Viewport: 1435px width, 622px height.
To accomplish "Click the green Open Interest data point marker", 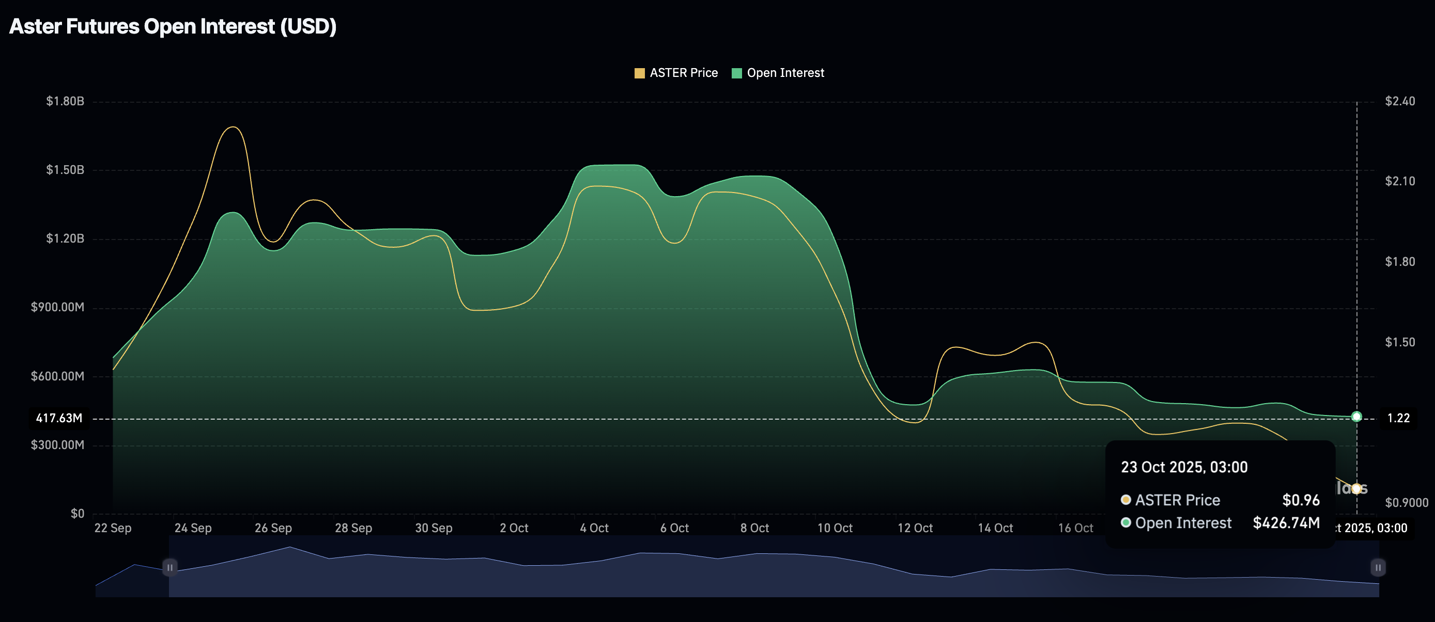I will 1356,416.
